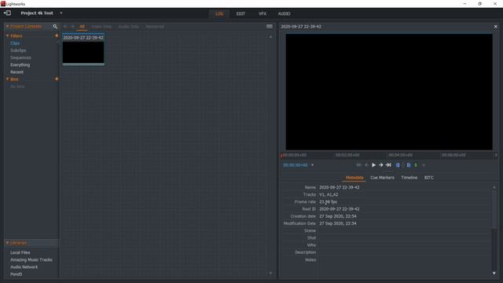
Task: Click the Tracks value V1, A1,A2
Action: 329,195
